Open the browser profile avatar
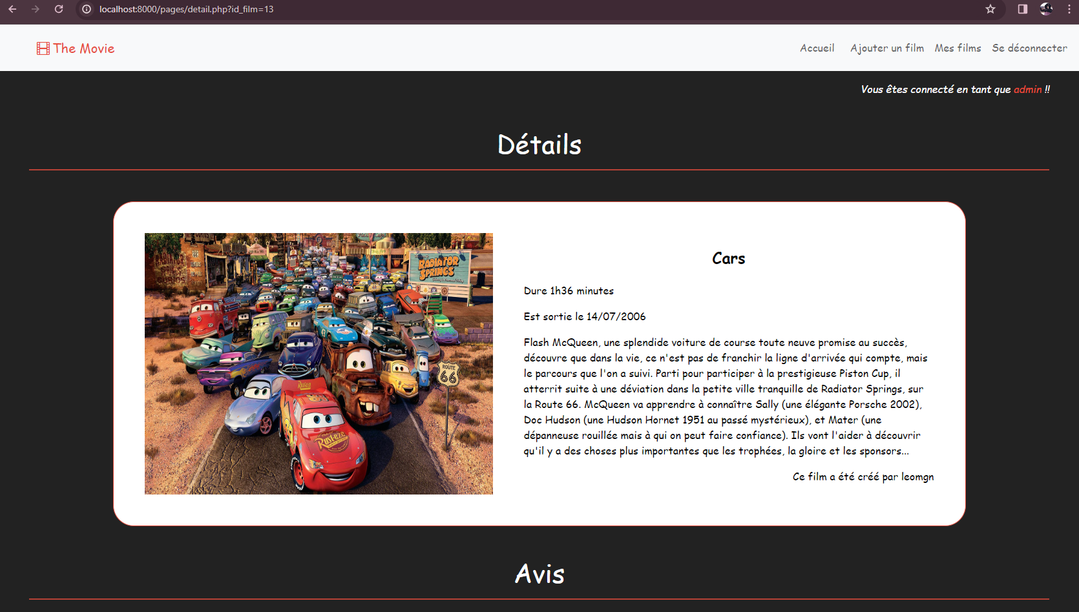The height and width of the screenshot is (612, 1079). pyautogui.click(x=1046, y=9)
